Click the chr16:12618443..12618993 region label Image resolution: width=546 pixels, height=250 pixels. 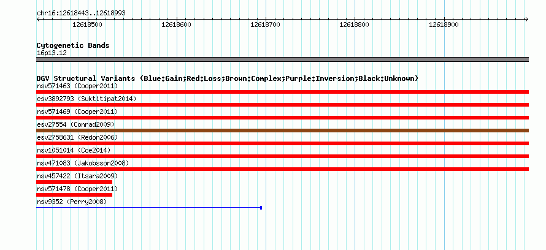81,13
